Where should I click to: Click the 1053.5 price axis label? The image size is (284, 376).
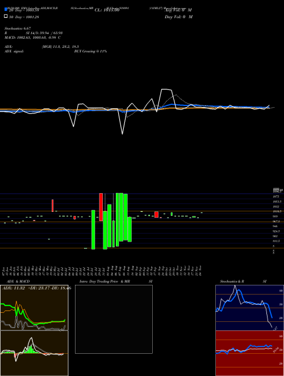click(277, 202)
